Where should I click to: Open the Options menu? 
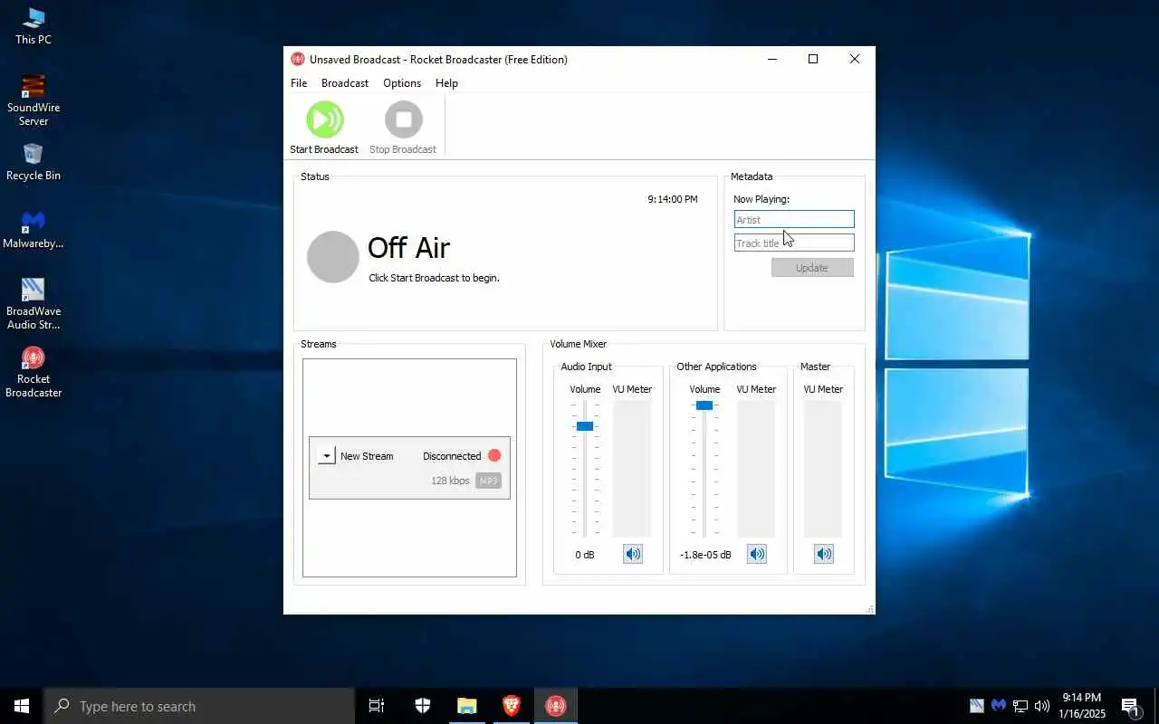[x=402, y=83]
